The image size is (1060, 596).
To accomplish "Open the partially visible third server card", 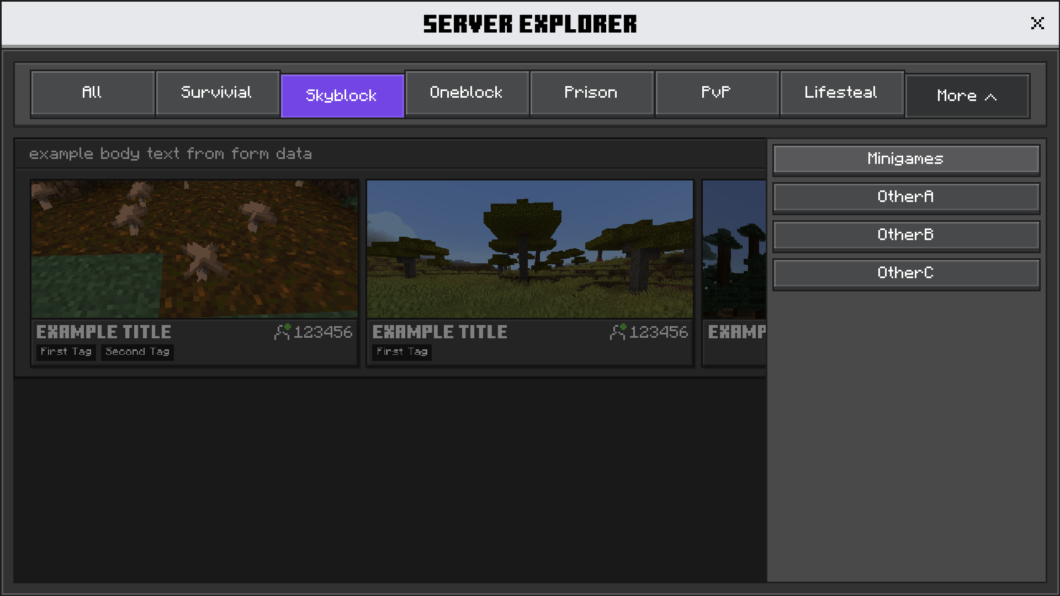I will [x=734, y=273].
